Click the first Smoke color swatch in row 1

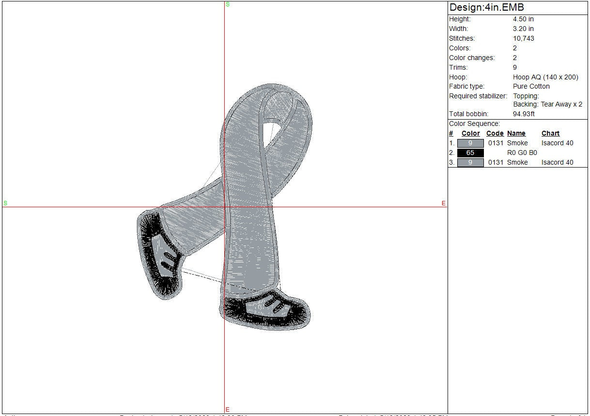[470, 143]
